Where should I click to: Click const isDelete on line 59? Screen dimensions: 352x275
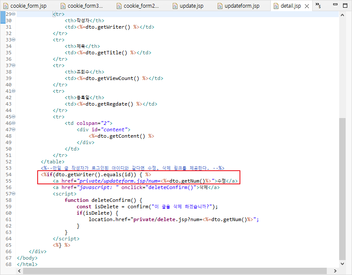pos(98,207)
